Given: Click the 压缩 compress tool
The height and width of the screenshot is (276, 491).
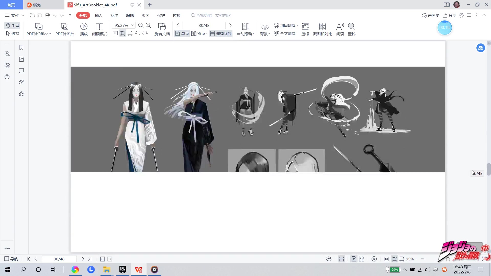Looking at the screenshot, I should coord(305,29).
